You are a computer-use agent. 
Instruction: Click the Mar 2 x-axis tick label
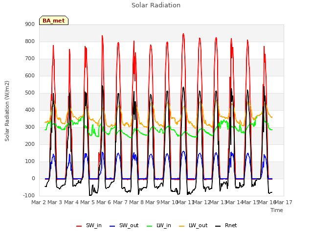(39, 202)
